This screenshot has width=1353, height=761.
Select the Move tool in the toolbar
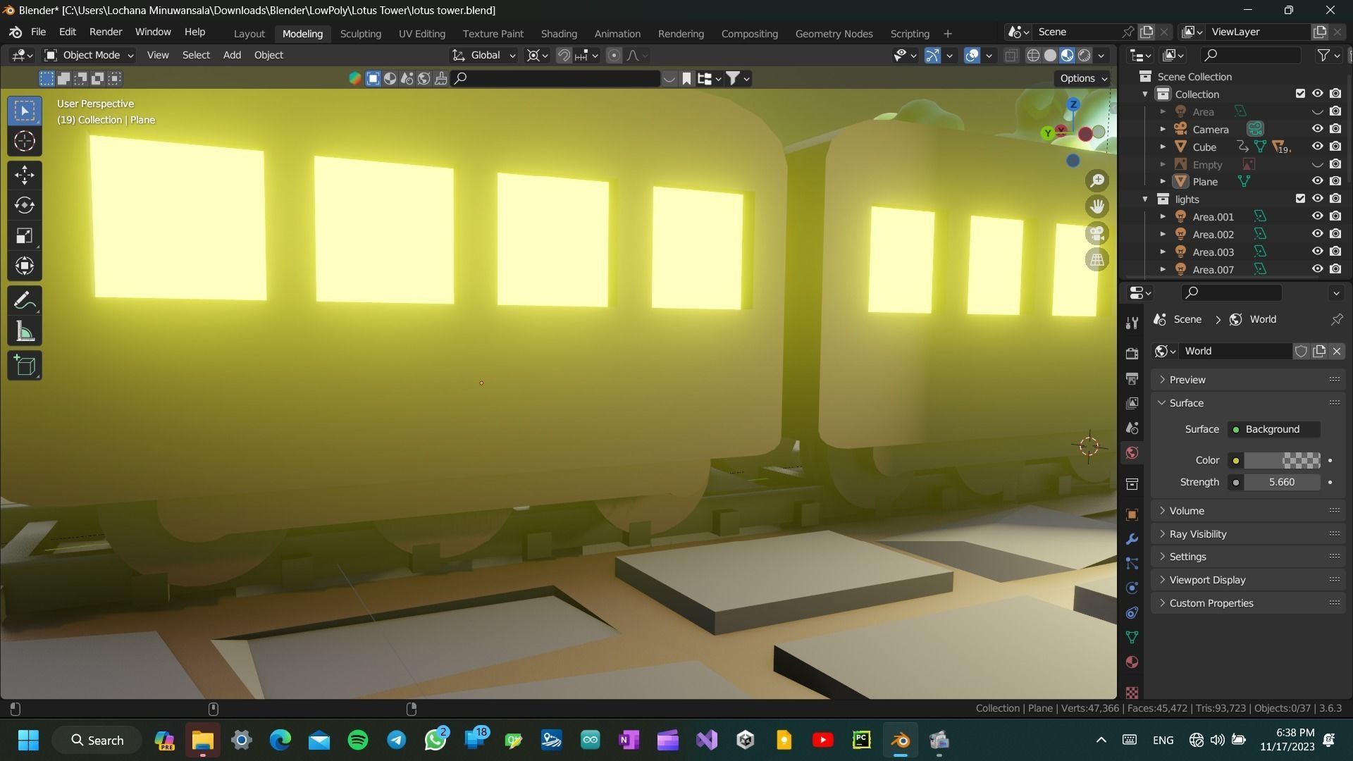25,175
